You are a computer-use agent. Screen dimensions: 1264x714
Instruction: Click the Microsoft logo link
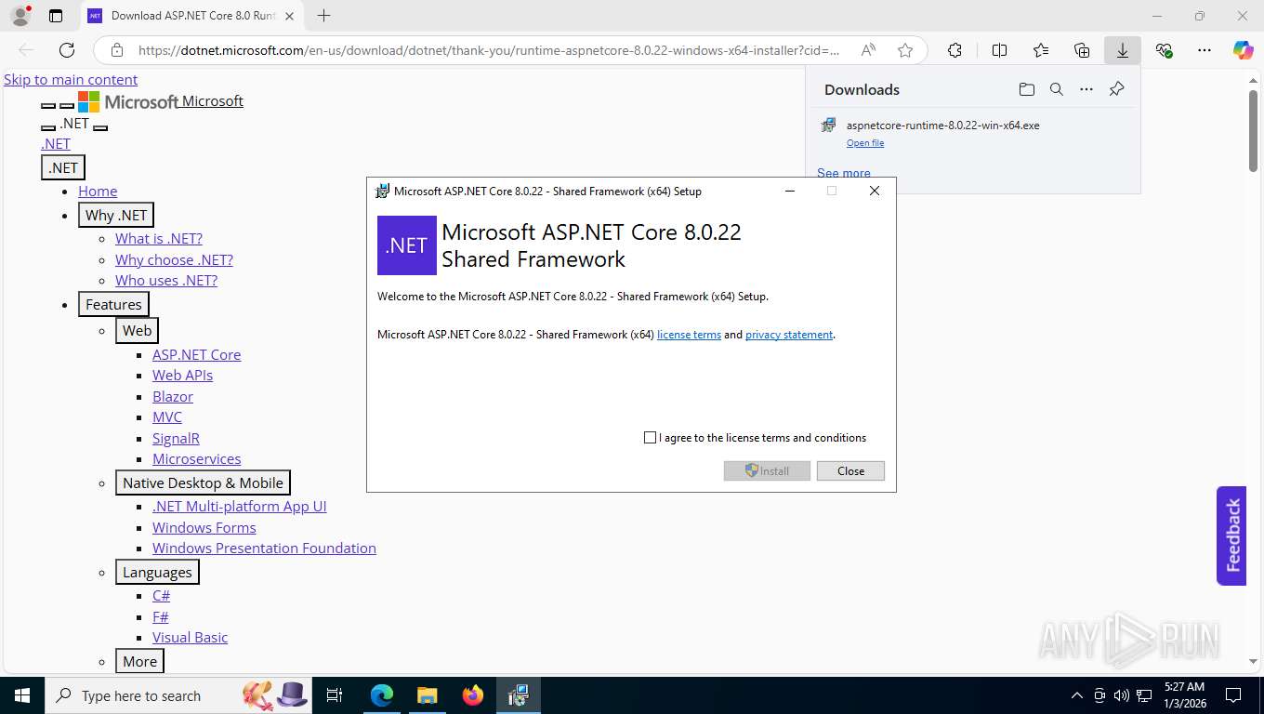(161, 101)
